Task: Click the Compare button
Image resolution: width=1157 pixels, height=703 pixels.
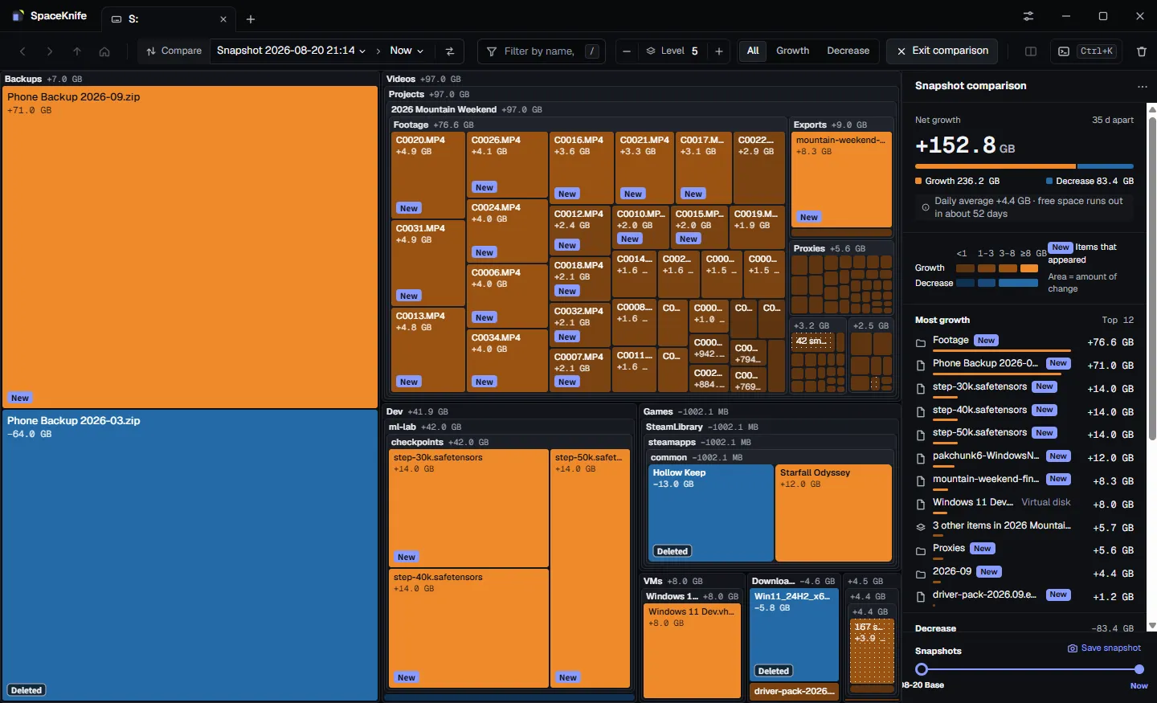Action: click(174, 51)
